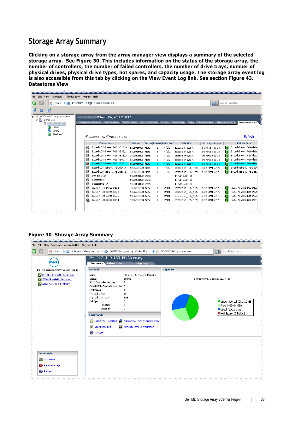
Task: Click the View Event Log icon
Action: (x=92, y=327)
